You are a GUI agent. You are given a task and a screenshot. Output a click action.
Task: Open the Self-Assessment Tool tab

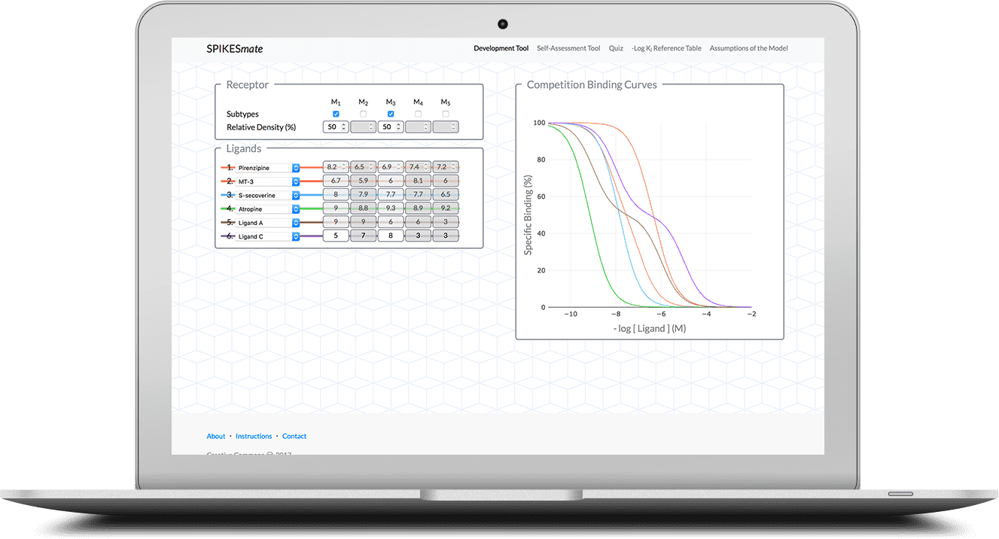568,48
